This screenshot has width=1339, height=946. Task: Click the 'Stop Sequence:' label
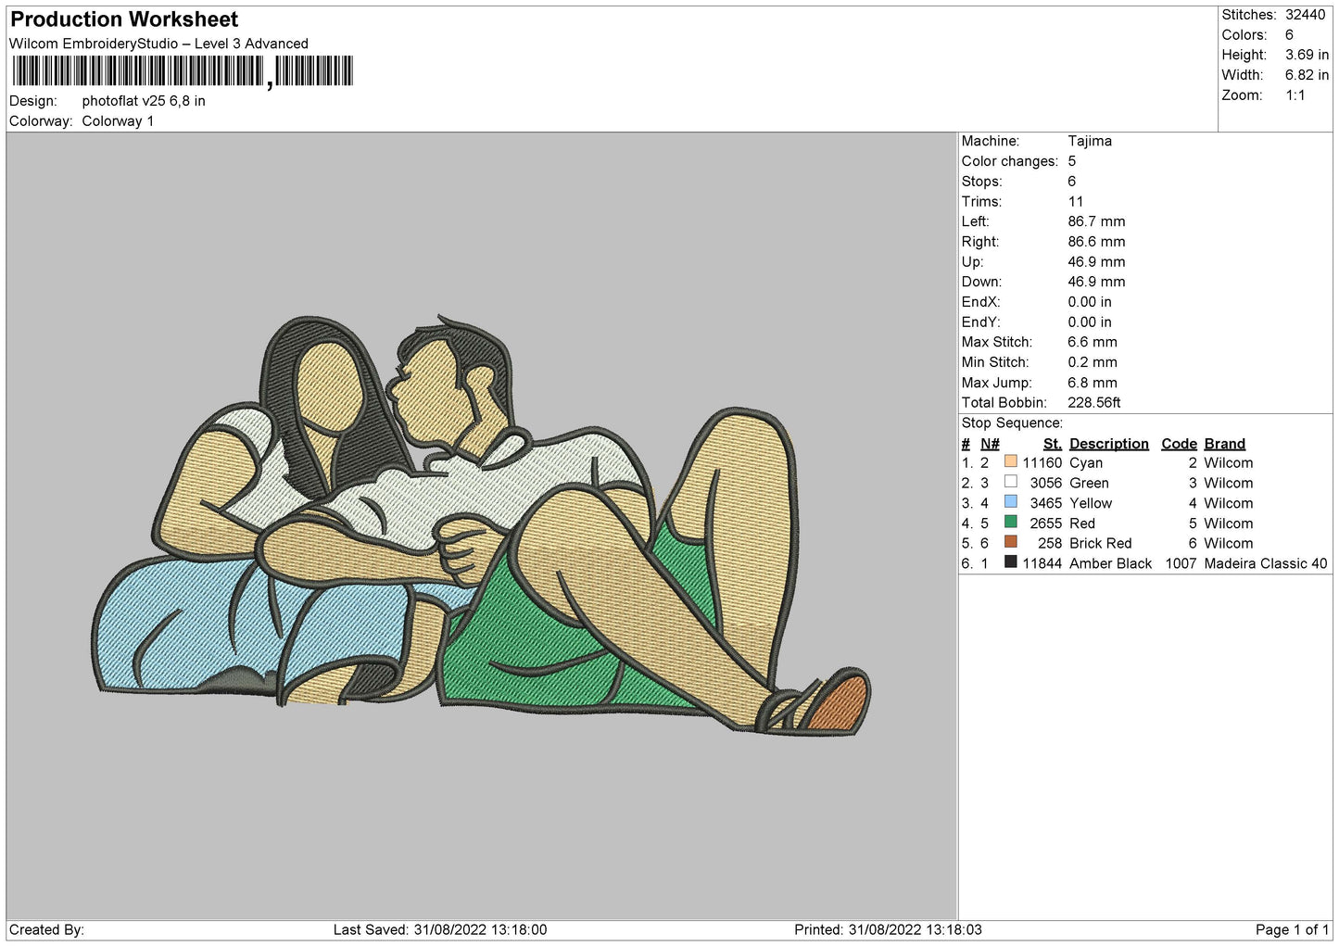coord(1012,423)
